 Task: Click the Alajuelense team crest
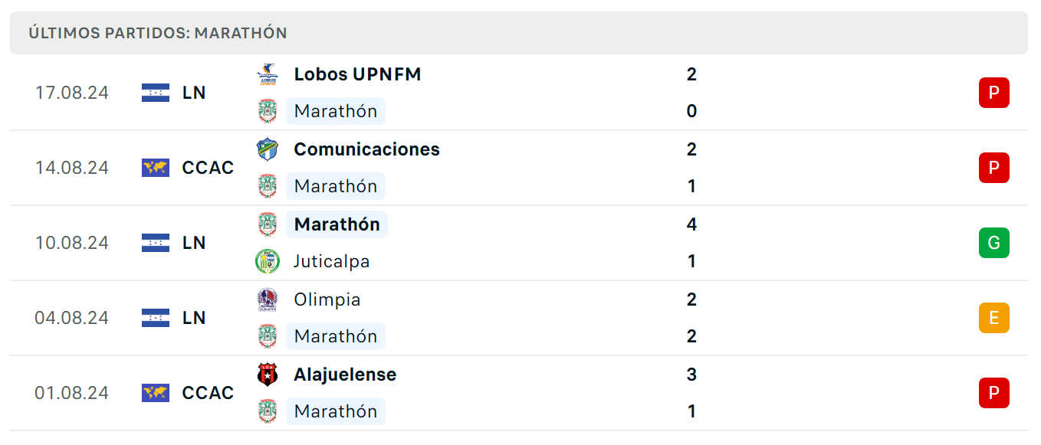tap(268, 375)
